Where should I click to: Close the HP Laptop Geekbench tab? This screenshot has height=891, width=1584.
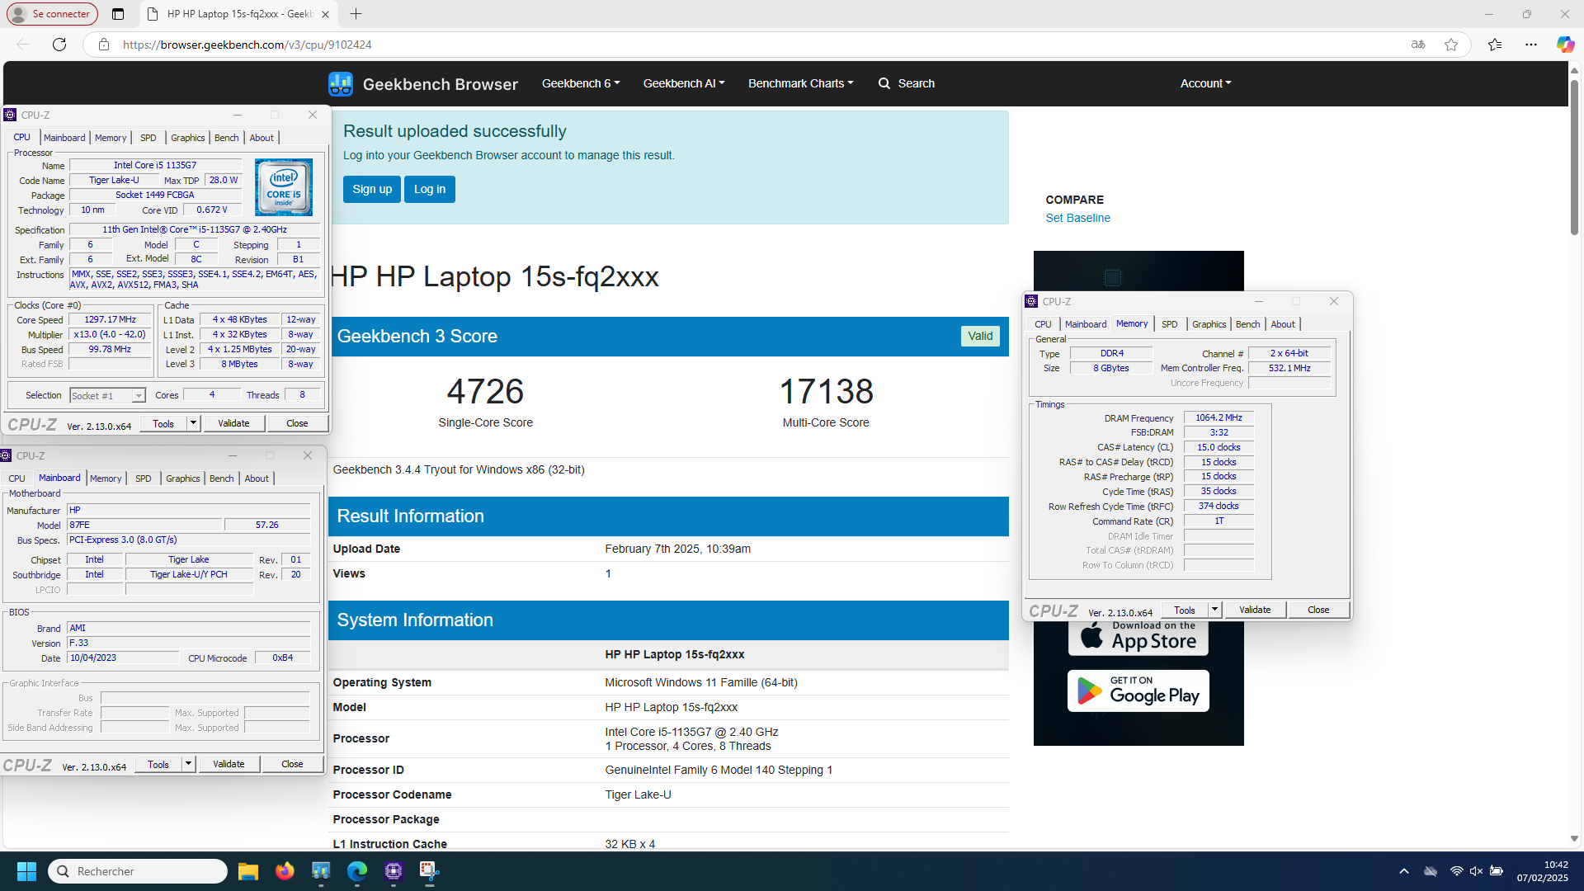click(325, 14)
